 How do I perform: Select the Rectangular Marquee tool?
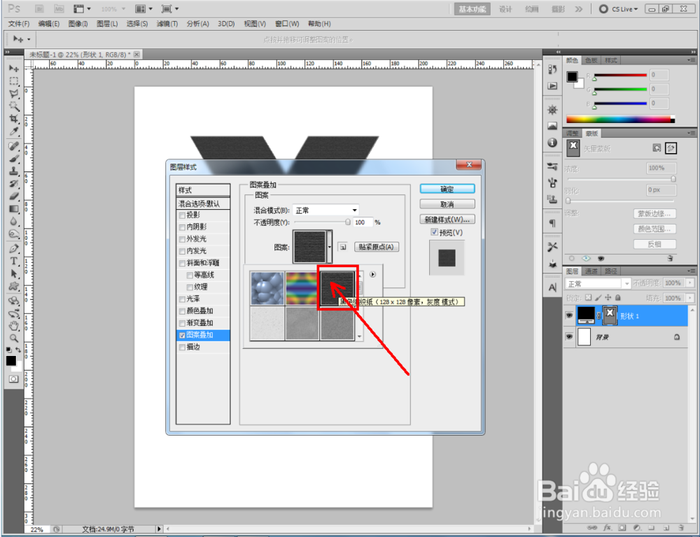click(14, 81)
